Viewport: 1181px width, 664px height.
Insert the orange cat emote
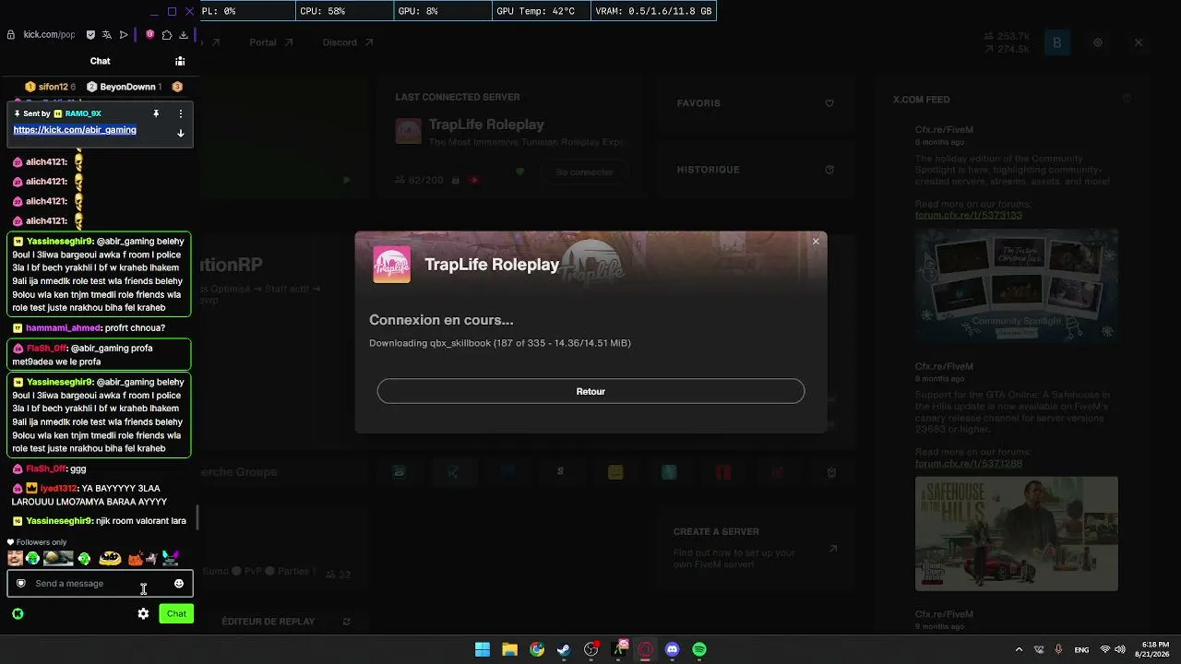(x=135, y=558)
